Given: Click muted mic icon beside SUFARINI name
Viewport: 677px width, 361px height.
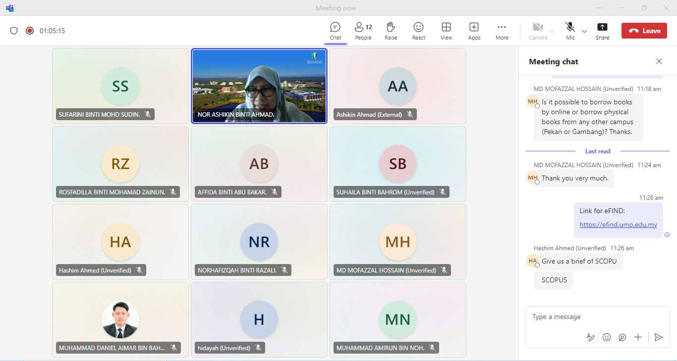Looking at the screenshot, I should (x=148, y=114).
